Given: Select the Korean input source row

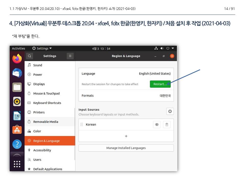Looking at the screenshot, I should click(126, 124).
